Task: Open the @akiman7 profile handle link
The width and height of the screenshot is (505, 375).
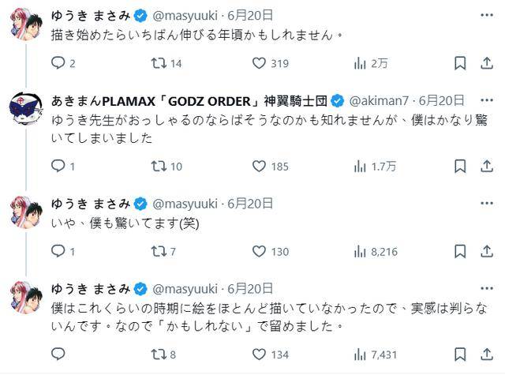Action: click(x=379, y=101)
